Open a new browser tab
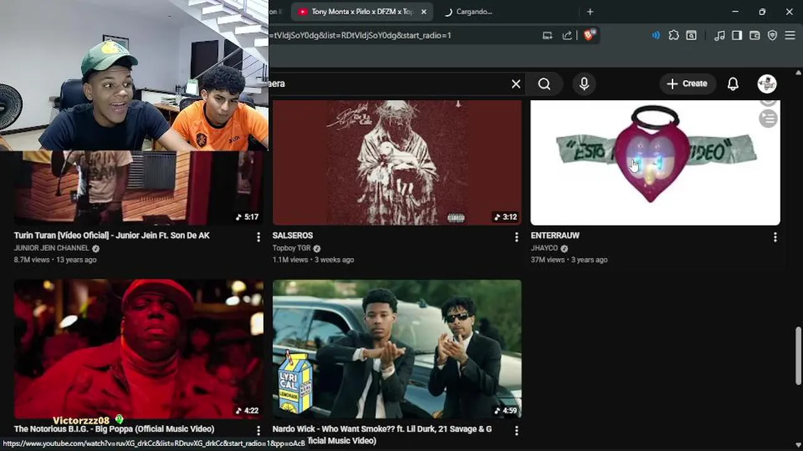Viewport: 803px width, 451px height. (x=590, y=12)
